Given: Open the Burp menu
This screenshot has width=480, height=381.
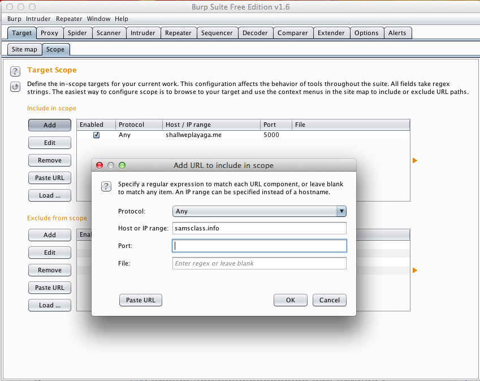Looking at the screenshot, I should tap(14, 19).
